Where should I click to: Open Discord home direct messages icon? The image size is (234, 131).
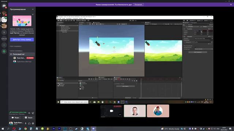(x=4, y=6)
